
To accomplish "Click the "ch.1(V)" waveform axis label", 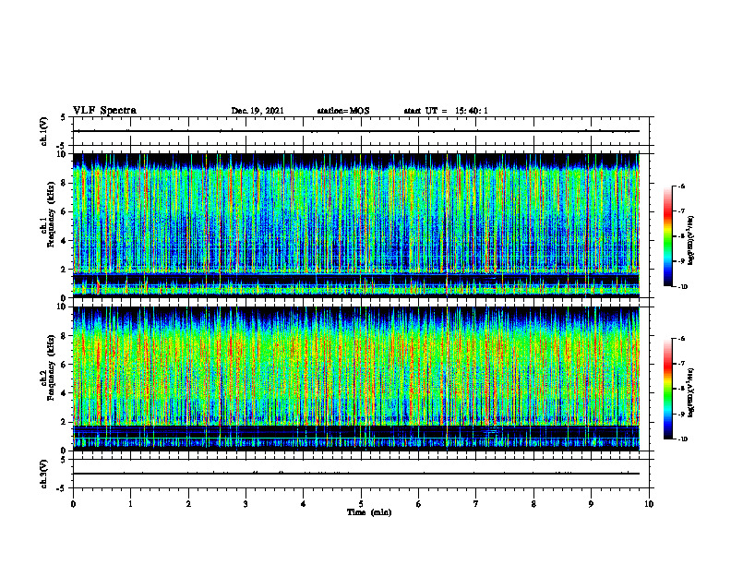I will click(44, 131).
